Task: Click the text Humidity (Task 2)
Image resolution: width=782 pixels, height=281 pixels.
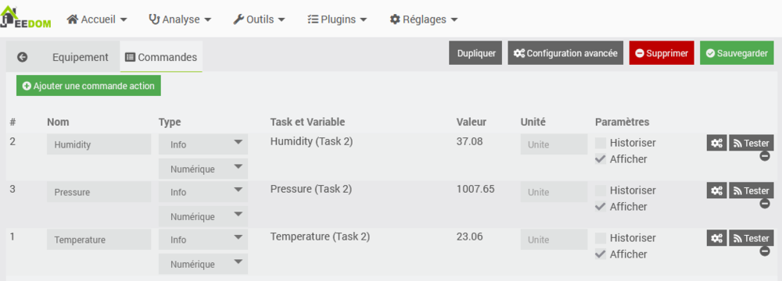Action: 311,141
